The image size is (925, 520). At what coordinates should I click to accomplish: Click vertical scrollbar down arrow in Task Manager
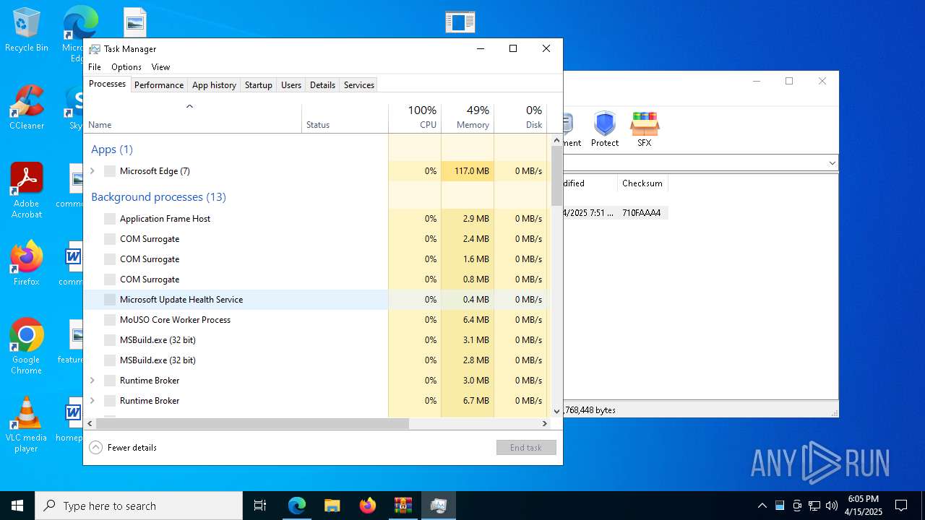point(556,411)
